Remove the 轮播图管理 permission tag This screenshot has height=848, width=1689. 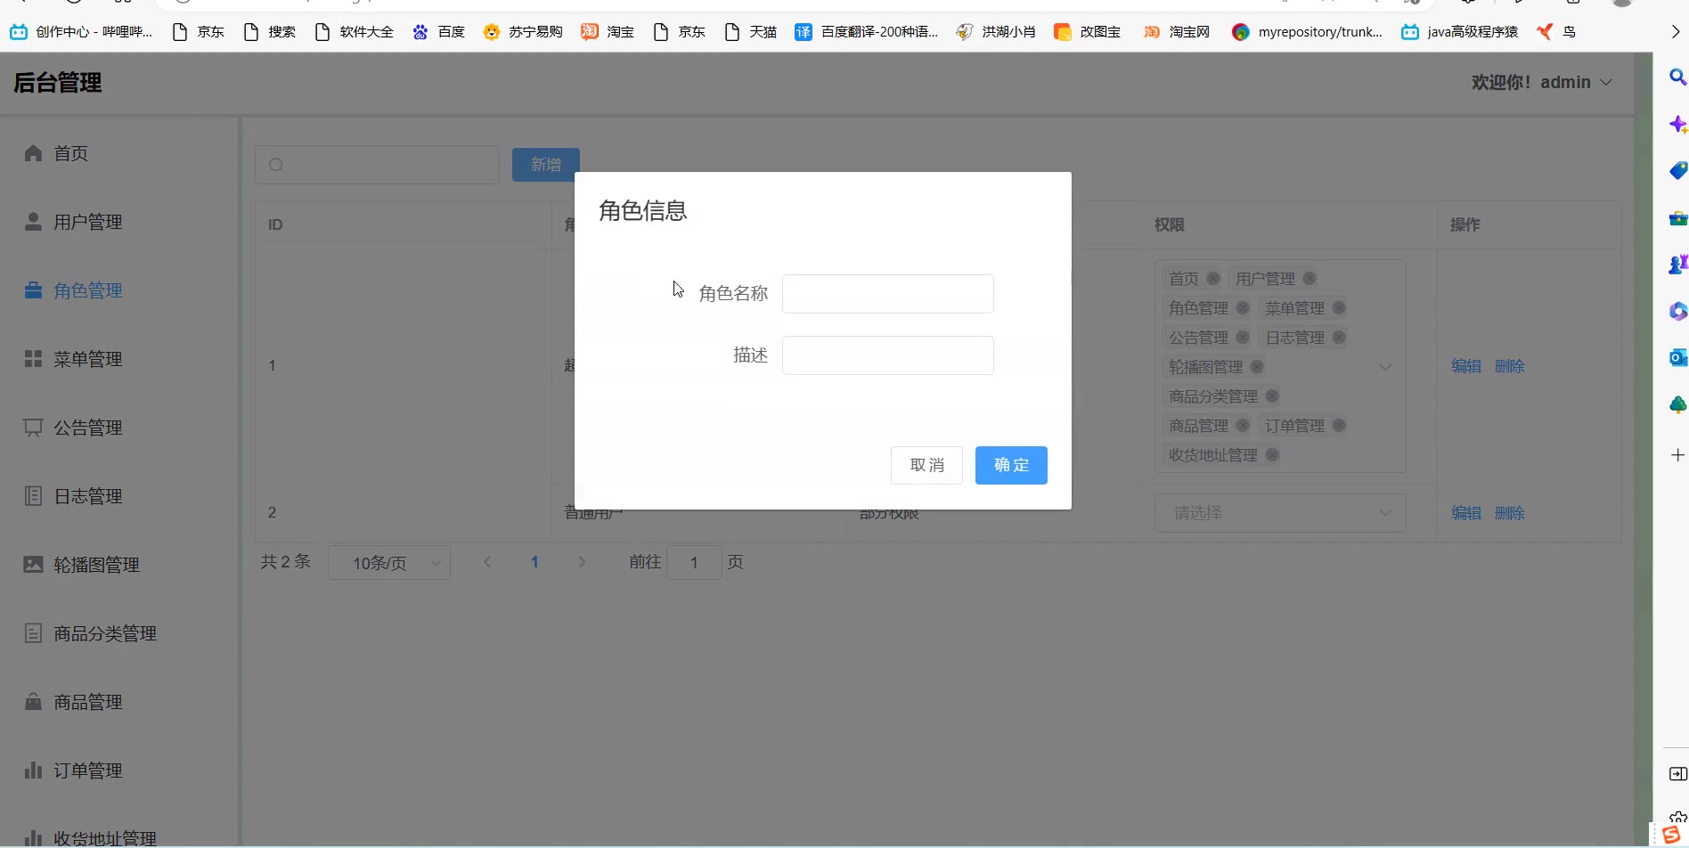coord(1257,367)
